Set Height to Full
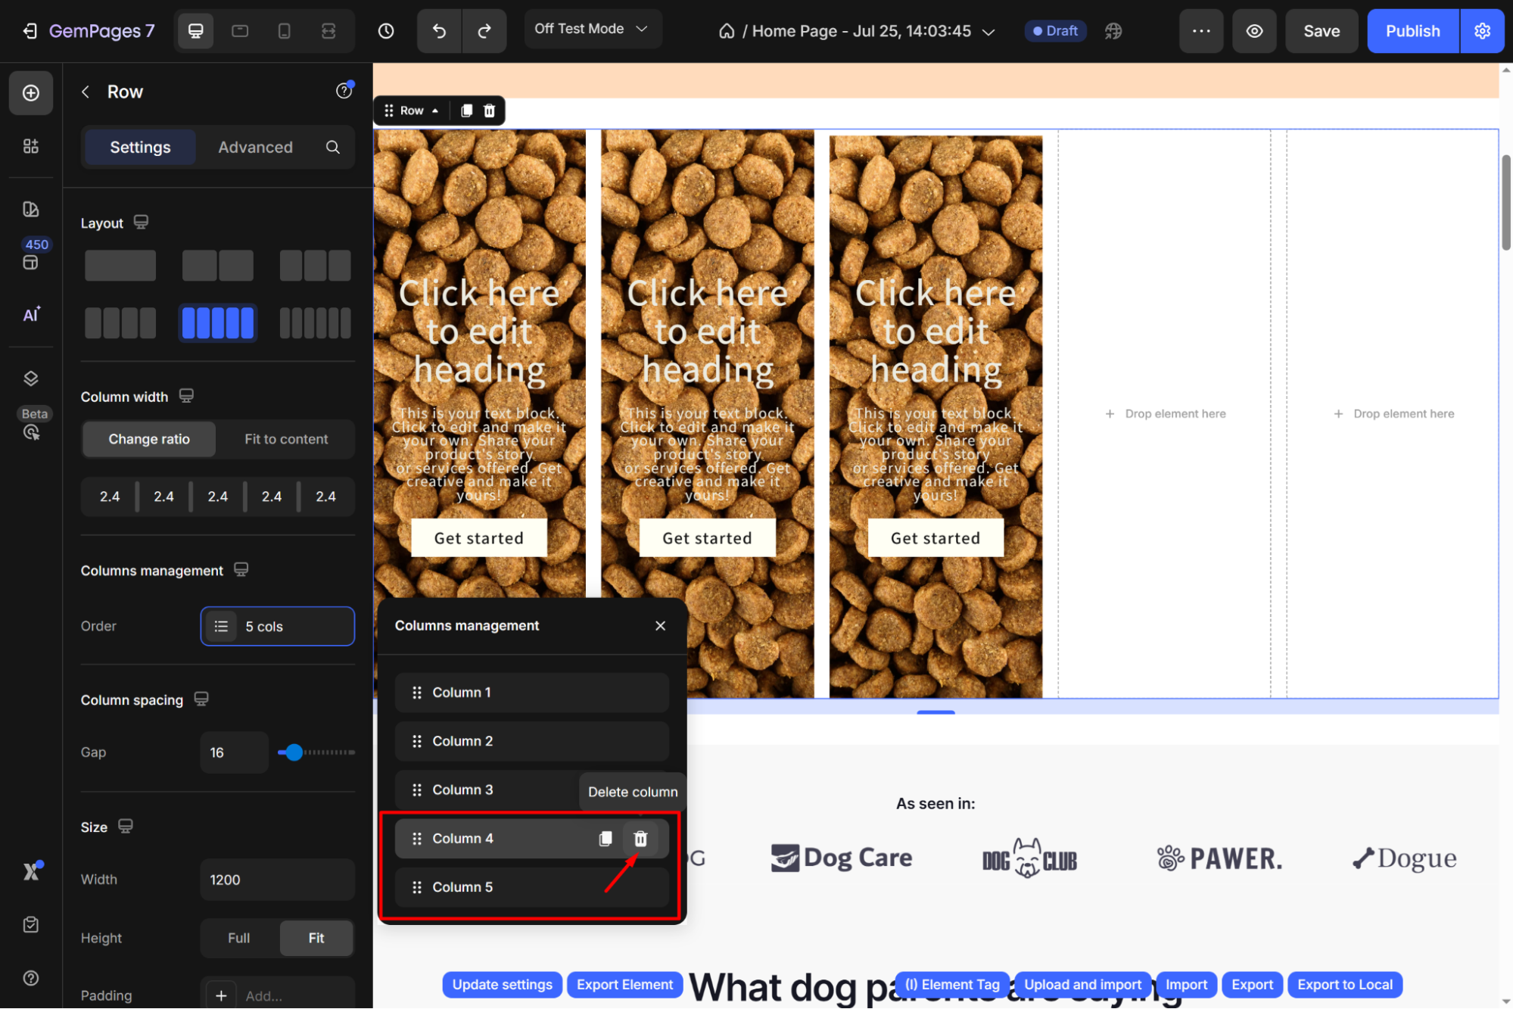1513x1009 pixels. (x=238, y=938)
